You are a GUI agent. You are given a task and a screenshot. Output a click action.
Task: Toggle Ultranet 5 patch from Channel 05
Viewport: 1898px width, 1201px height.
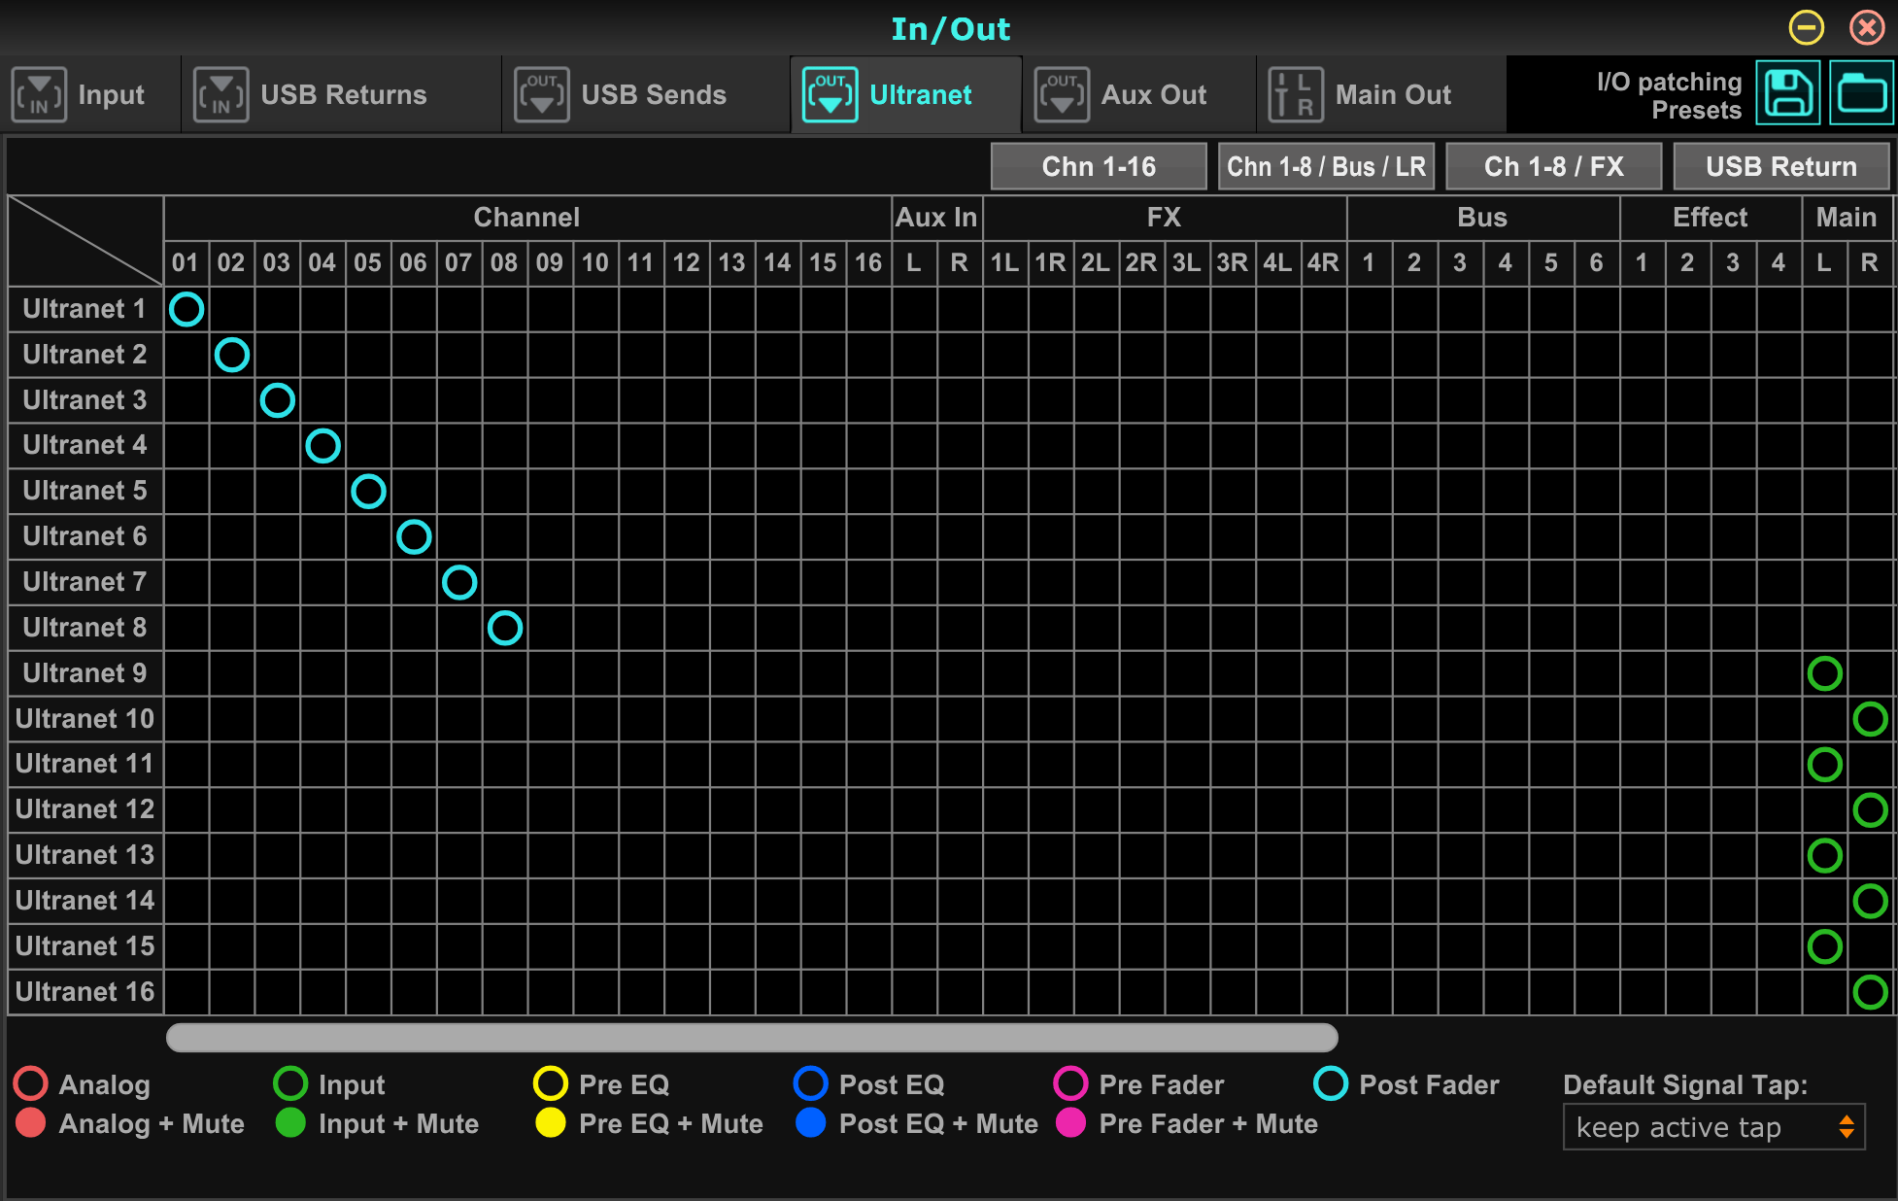(368, 492)
